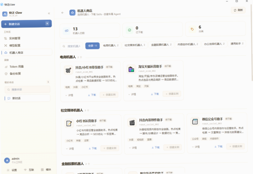Screen dimensions: 253x174
Task: Click the 社交媒体机器人 section heading
Action: pos(72,110)
